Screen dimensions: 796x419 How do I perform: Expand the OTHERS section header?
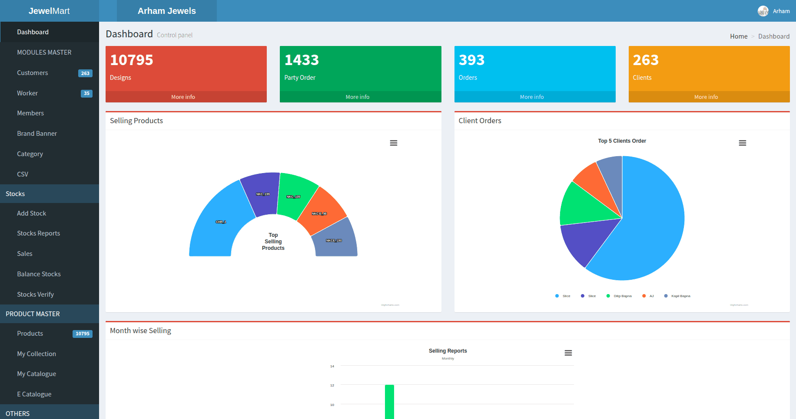(x=50, y=412)
